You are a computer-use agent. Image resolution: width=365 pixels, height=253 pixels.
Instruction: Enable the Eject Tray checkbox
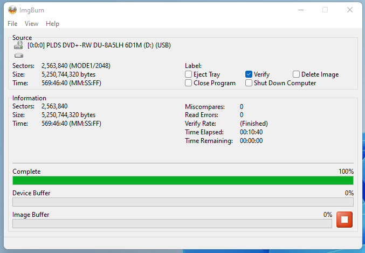point(188,74)
